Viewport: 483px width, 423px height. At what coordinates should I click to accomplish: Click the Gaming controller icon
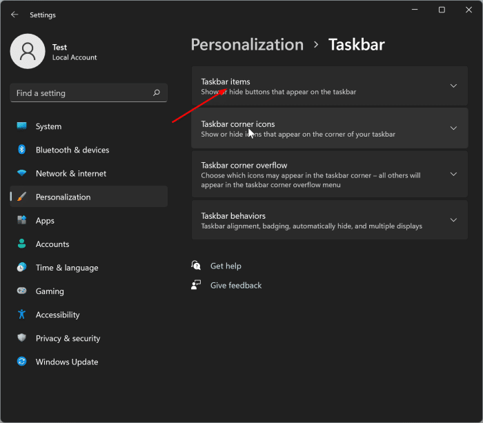[x=21, y=291]
